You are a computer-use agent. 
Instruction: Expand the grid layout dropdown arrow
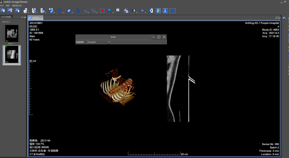point(63,12)
